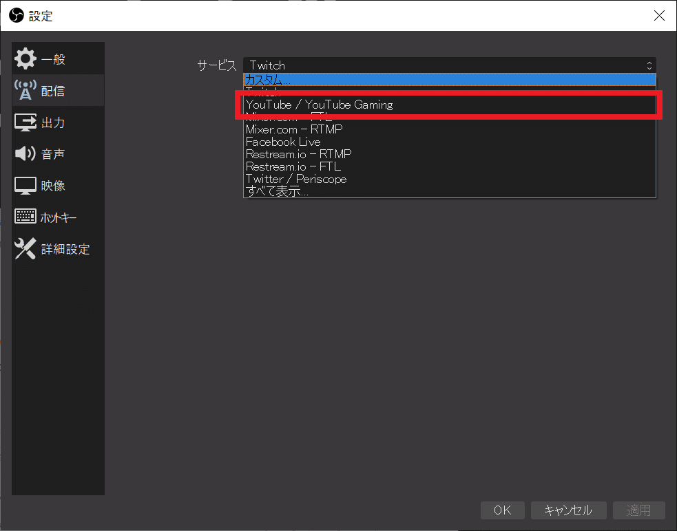Select YouTube / YouTube Gaming service
Viewport: 677px width, 531px height.
click(x=450, y=105)
